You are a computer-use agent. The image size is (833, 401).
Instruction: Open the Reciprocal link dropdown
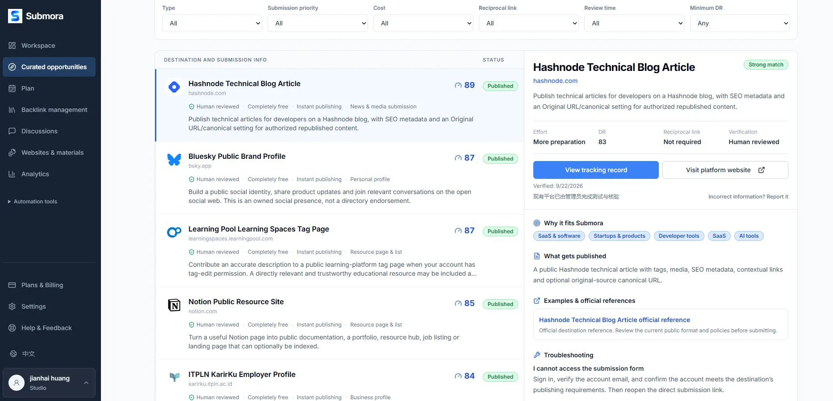tap(529, 23)
